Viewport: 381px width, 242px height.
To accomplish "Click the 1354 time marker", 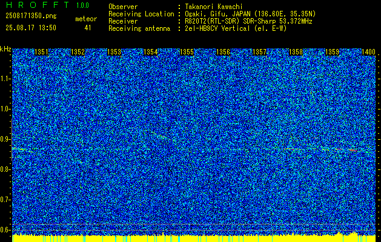I will pos(151,52).
